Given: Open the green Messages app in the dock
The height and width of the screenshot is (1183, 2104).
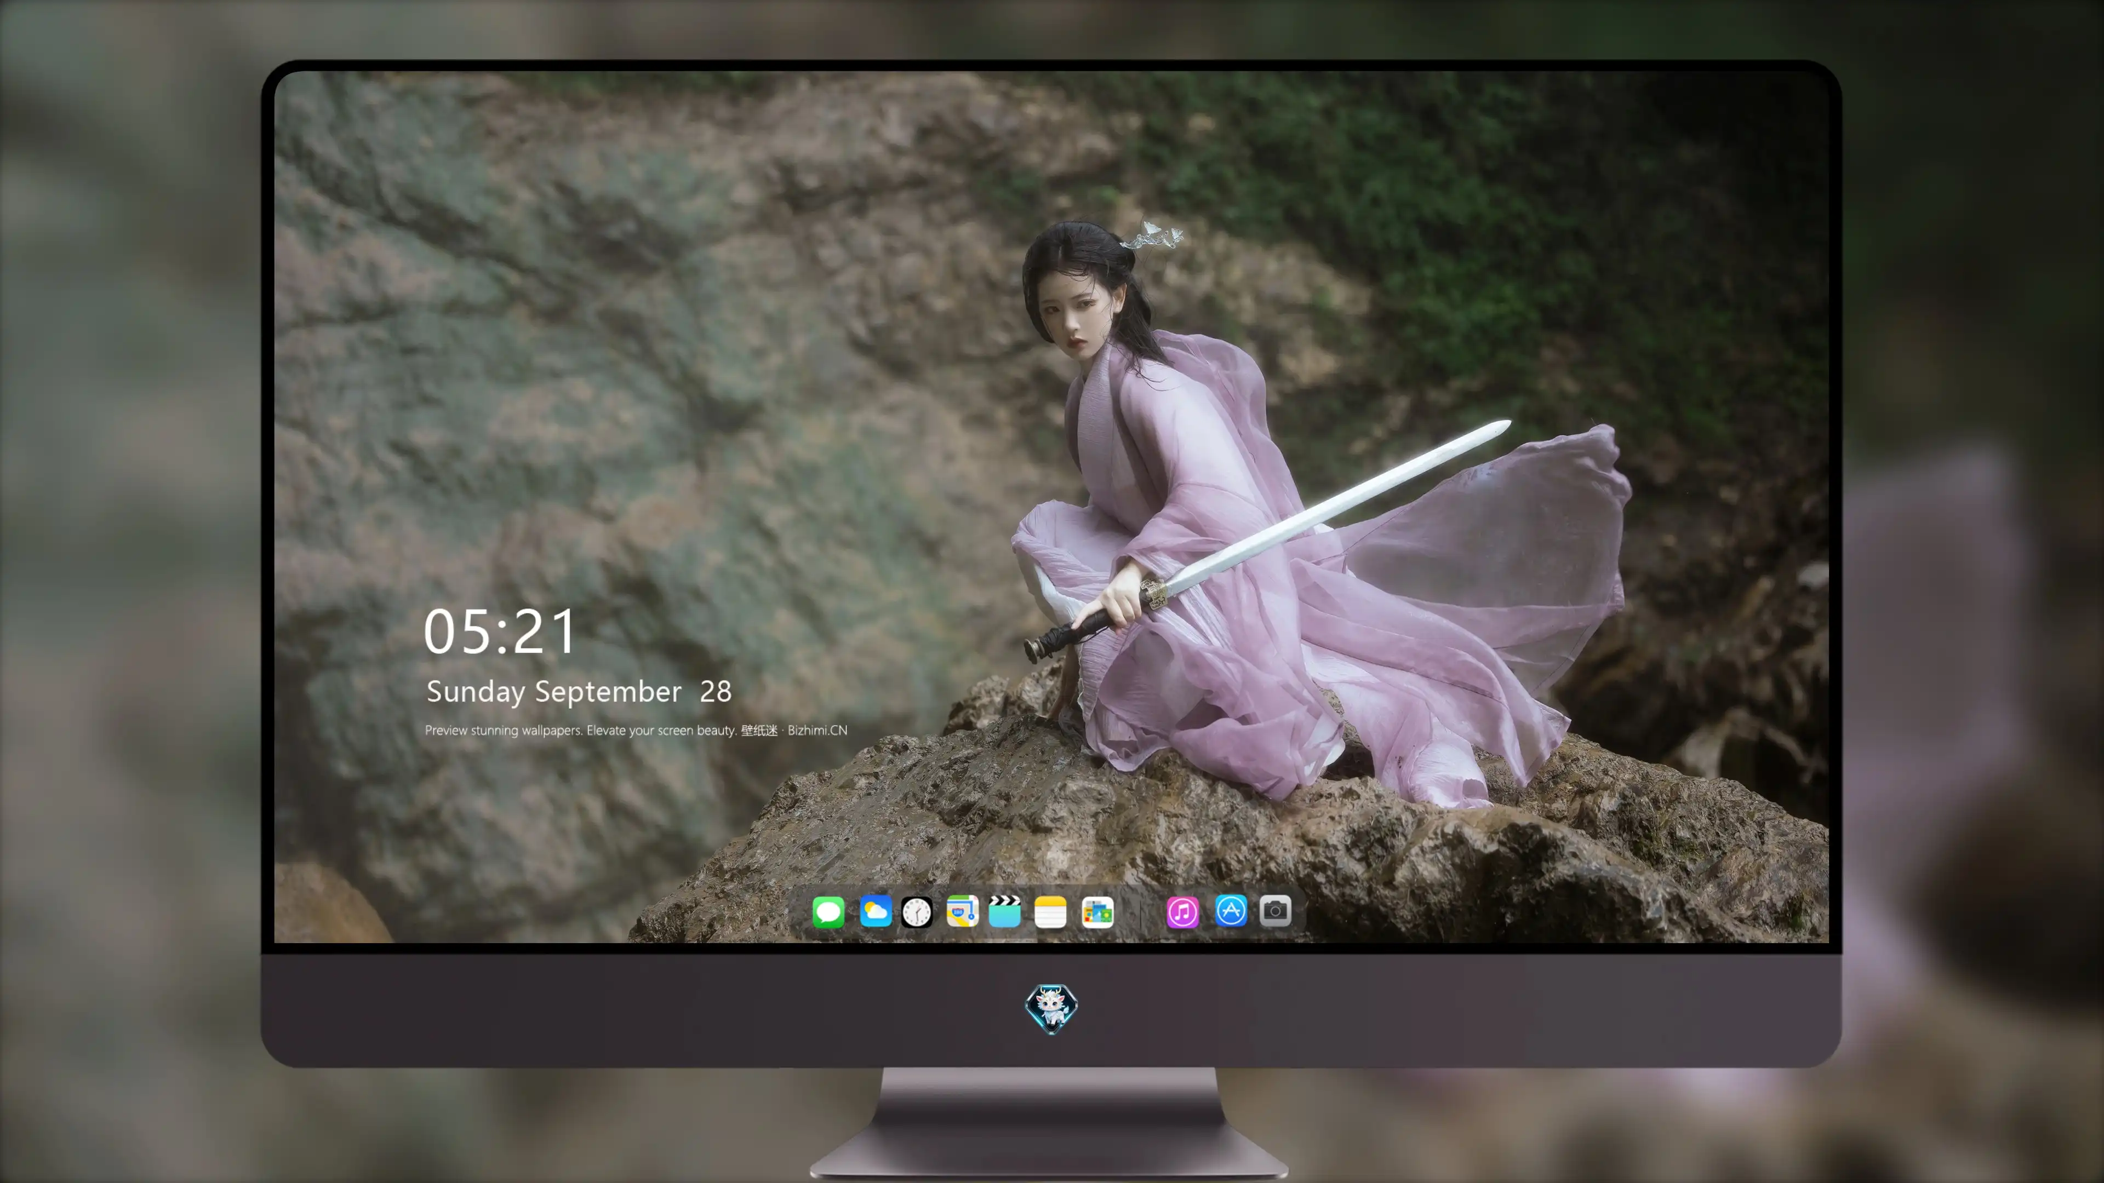Looking at the screenshot, I should tap(828, 912).
